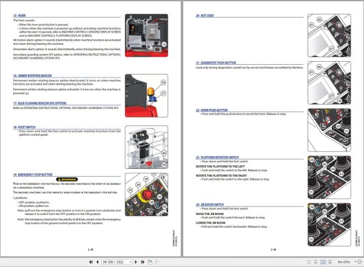Click the emergency stop button illustration

coord(146,195)
